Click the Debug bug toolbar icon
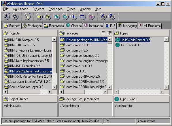The width and height of the screenshot is (172, 126). pyautogui.click(x=15, y=17)
